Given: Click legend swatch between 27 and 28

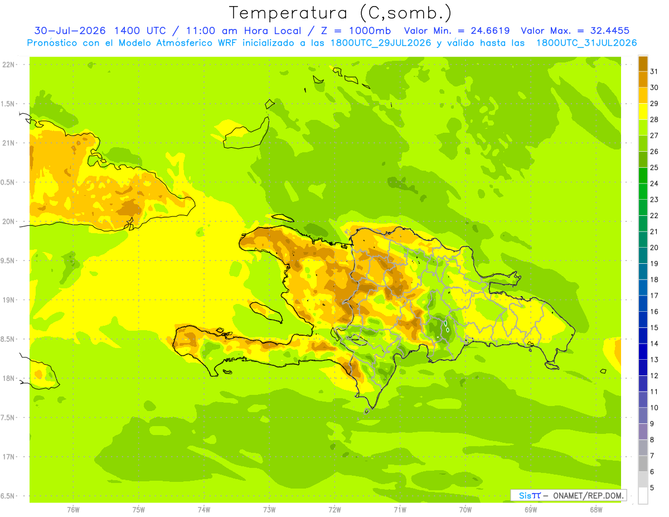Looking at the screenshot, I should click(x=643, y=127).
